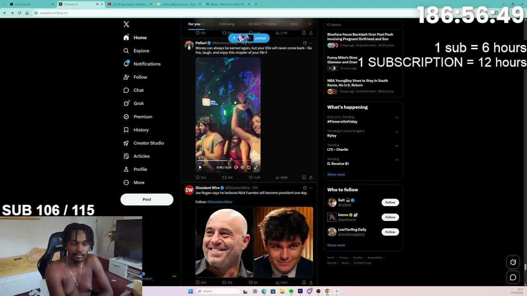
Task: Open account switcher three-dot menu
Action: click(174, 276)
